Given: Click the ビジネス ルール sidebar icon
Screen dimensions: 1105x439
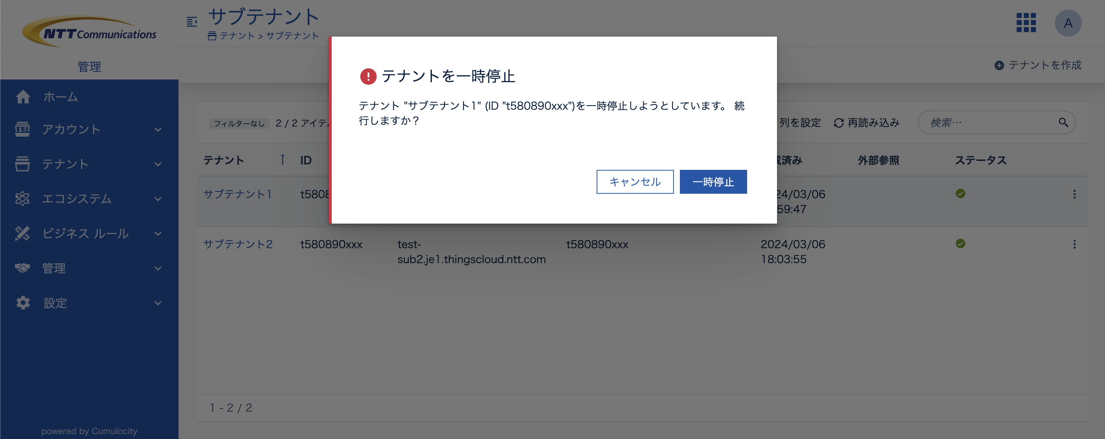Looking at the screenshot, I should click(22, 233).
